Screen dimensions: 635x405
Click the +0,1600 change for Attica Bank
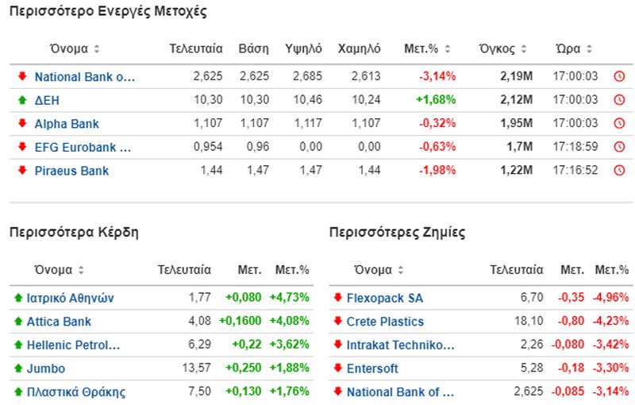[241, 321]
